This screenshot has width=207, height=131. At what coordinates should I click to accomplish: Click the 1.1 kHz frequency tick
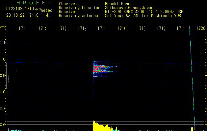click(3, 43)
